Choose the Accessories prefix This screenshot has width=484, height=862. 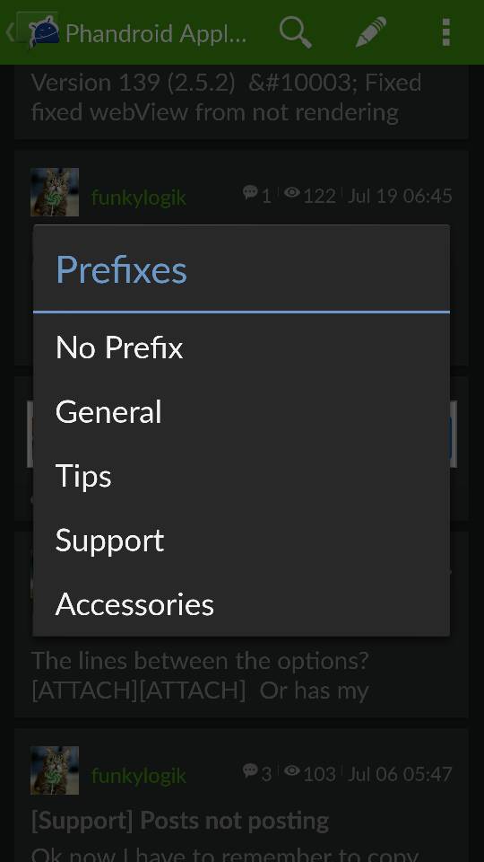[x=241, y=604]
